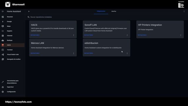Viewport: 188px width, 106px height.
Task: Open the Visual Studio Code icon
Action: click(x=3, y=54)
